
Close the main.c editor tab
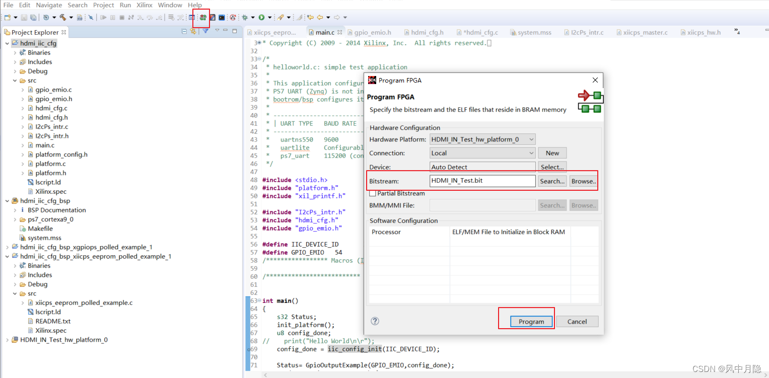[340, 32]
